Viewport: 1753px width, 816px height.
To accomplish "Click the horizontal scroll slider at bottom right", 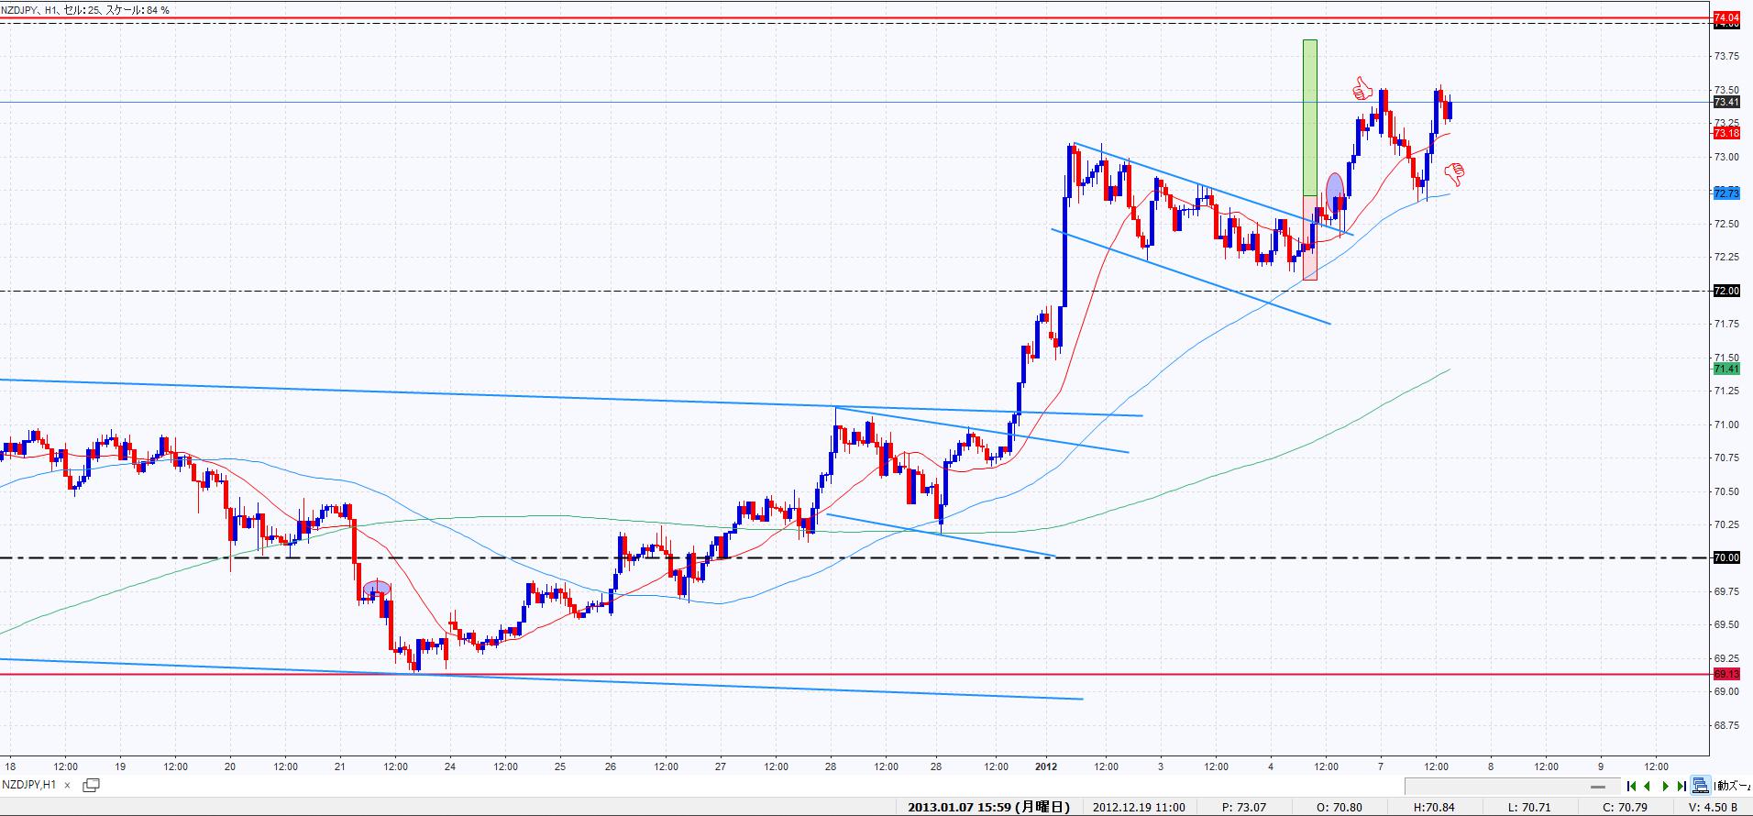I will click(x=1598, y=786).
